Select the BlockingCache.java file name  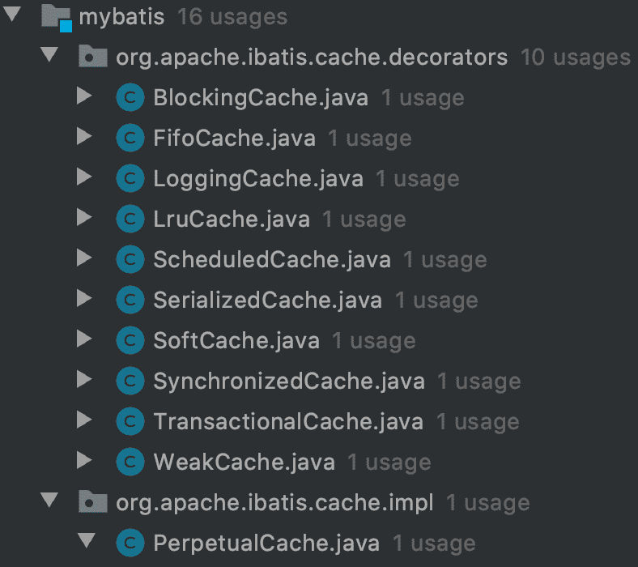coord(261,98)
